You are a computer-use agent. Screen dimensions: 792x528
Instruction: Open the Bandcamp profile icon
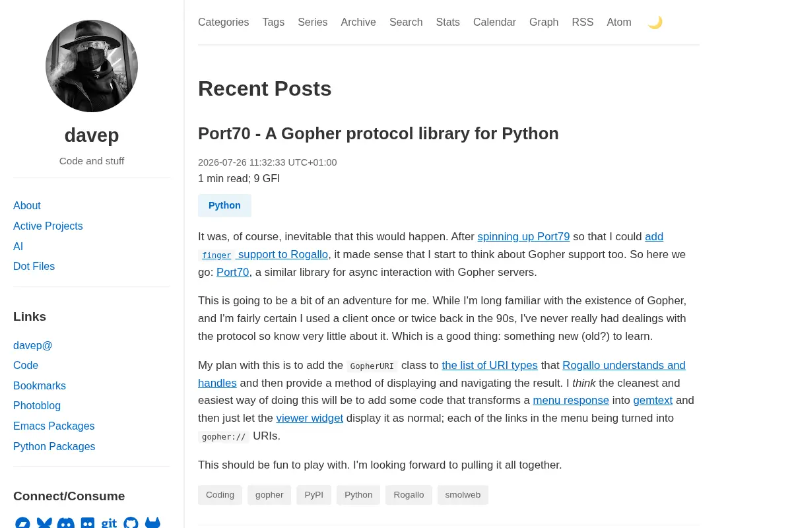(x=22, y=523)
